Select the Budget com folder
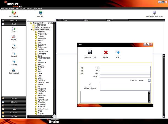The height and width of the screenshot is (124, 168). pos(42,47)
